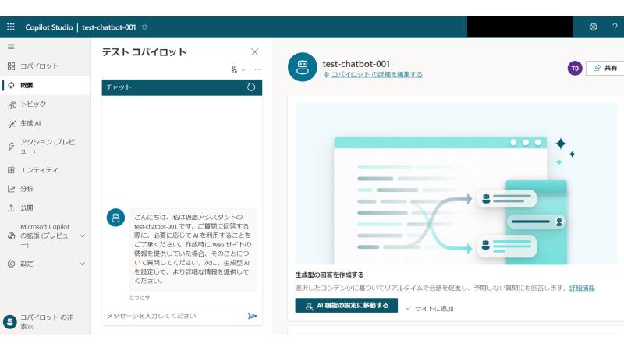Click the たった今 timestamp
The width and height of the screenshot is (624, 351).
click(140, 297)
